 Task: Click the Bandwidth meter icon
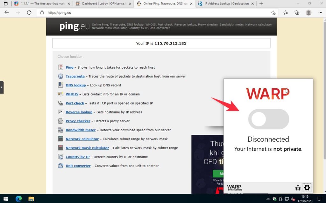tap(60, 130)
